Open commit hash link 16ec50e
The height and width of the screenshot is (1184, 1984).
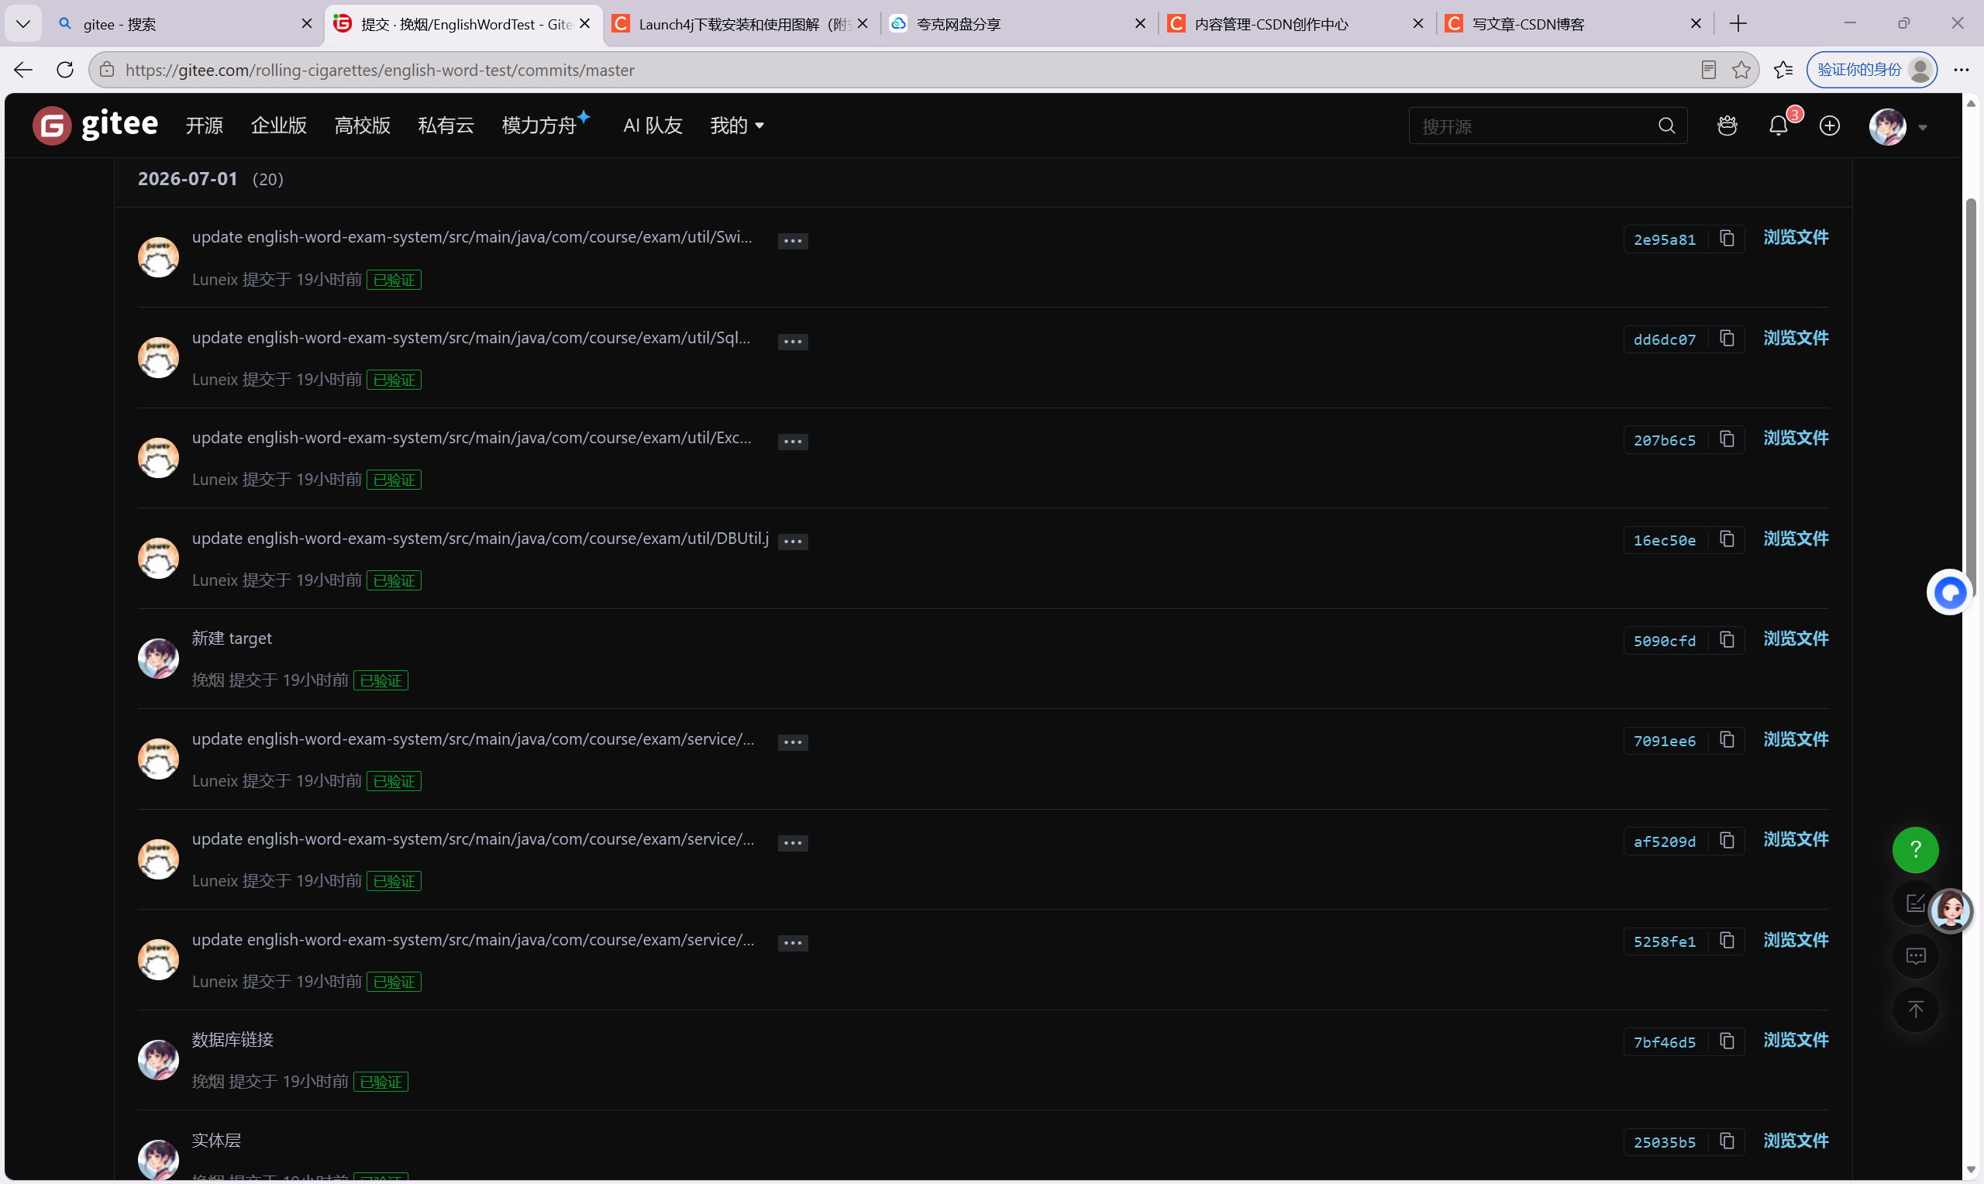tap(1664, 540)
